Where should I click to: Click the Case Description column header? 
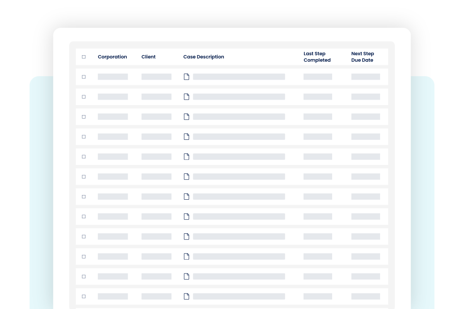coord(204,57)
